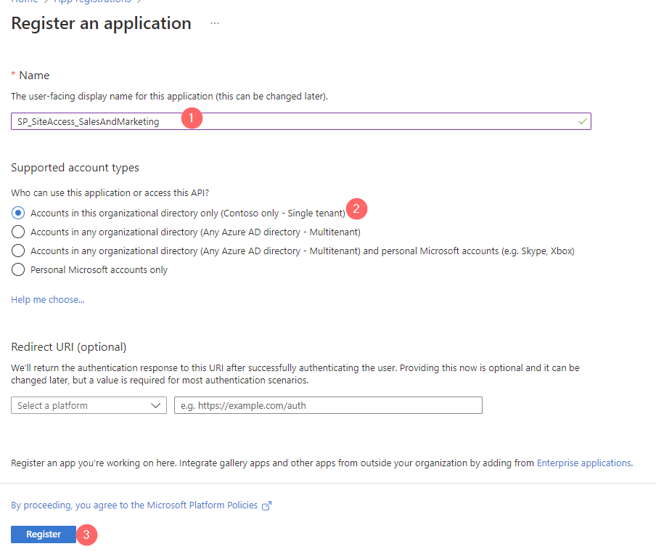
Task: Open the Select a platform dropdown
Action: pyautogui.click(x=89, y=405)
